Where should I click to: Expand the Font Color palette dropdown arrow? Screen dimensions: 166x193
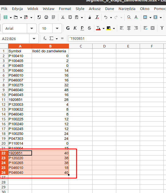103,29
